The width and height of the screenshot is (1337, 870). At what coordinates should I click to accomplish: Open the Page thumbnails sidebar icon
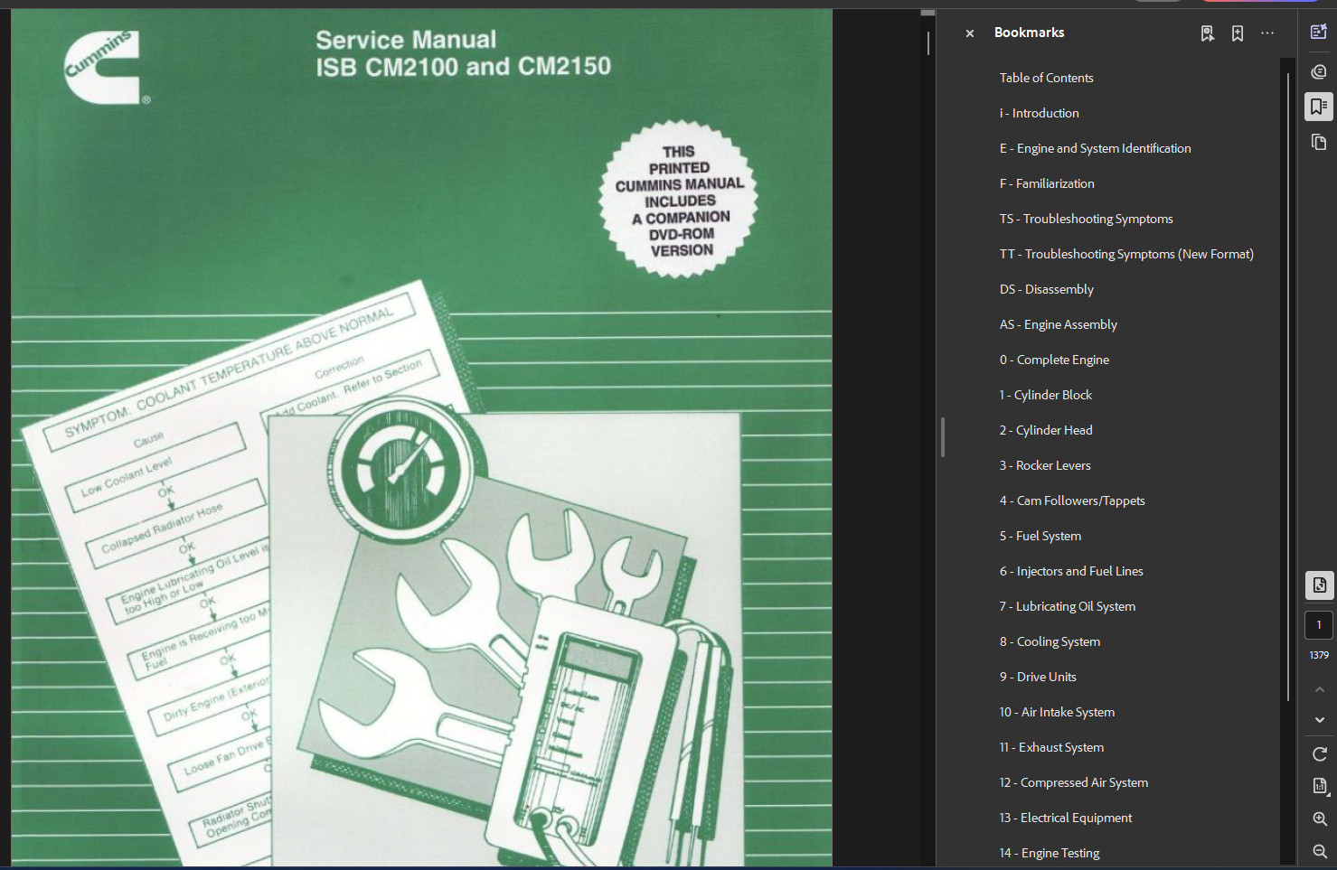coord(1319,142)
